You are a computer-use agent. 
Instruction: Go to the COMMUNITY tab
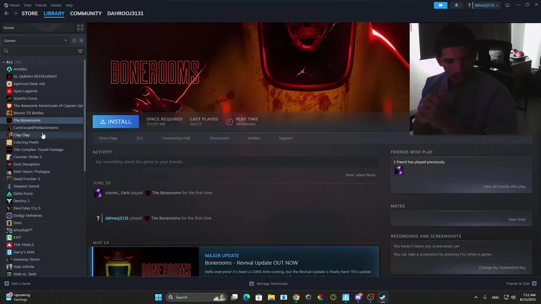pos(86,14)
